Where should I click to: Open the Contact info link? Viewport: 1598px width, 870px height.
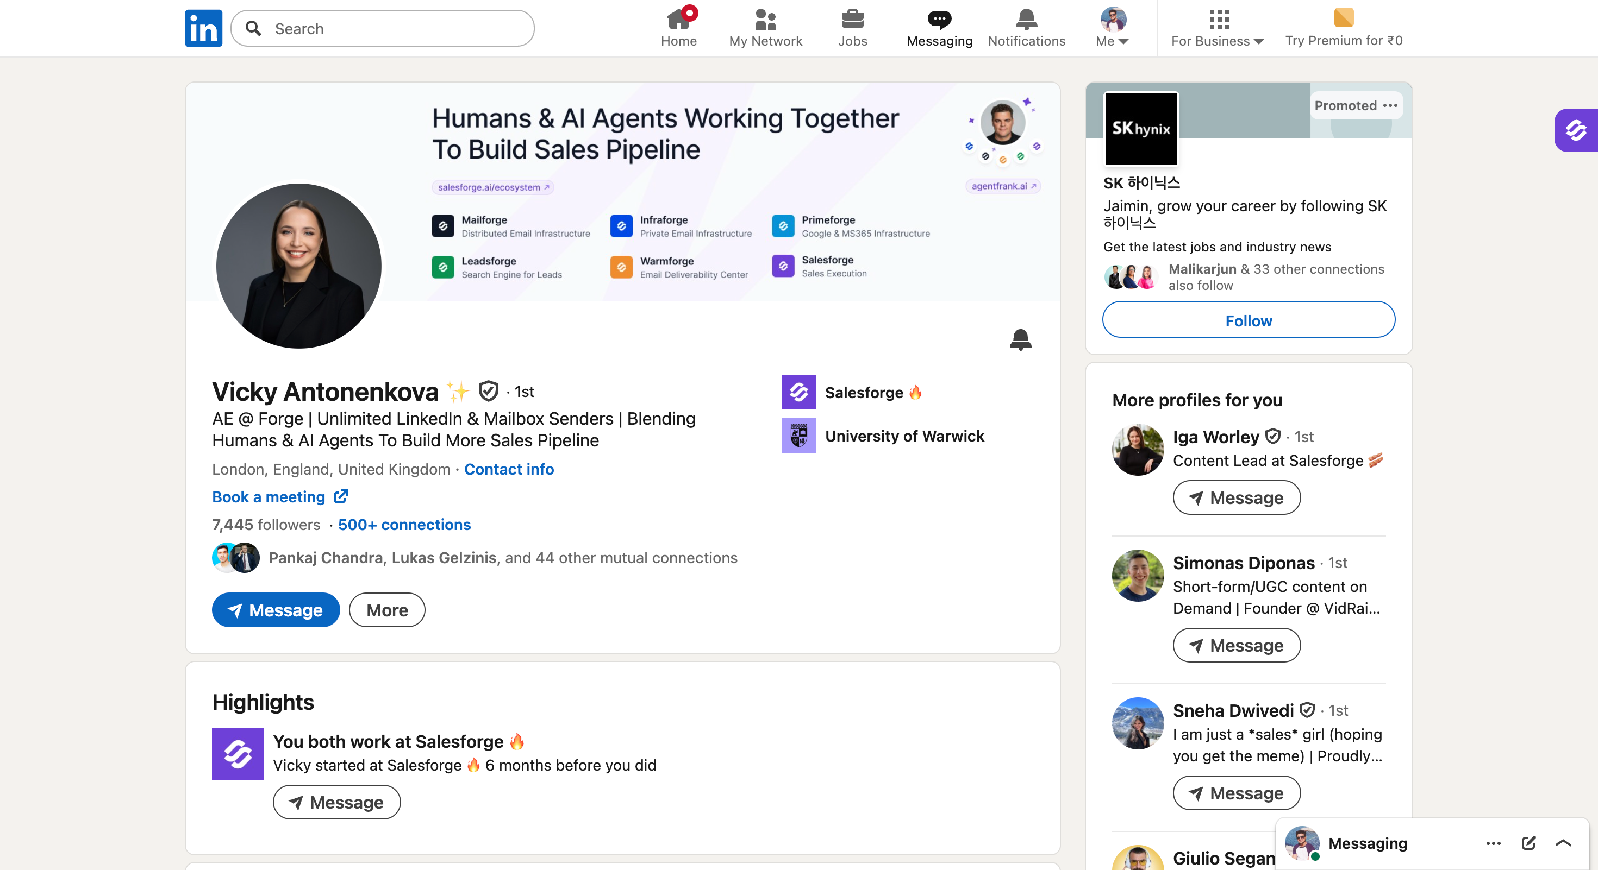509,469
